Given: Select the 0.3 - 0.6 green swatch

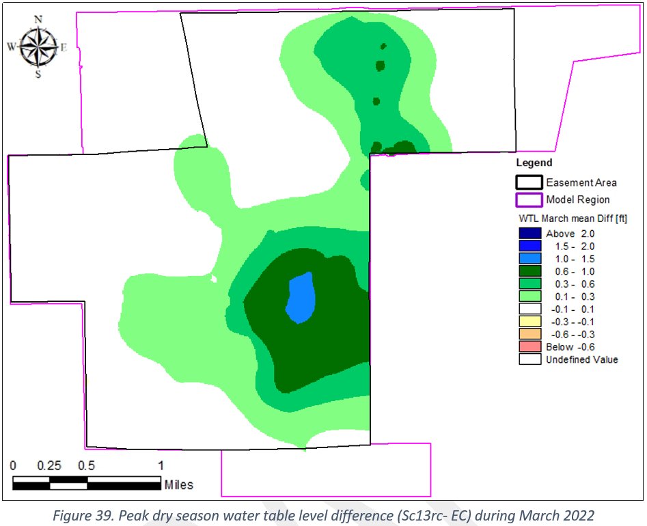Looking at the screenshot, I should [x=529, y=283].
